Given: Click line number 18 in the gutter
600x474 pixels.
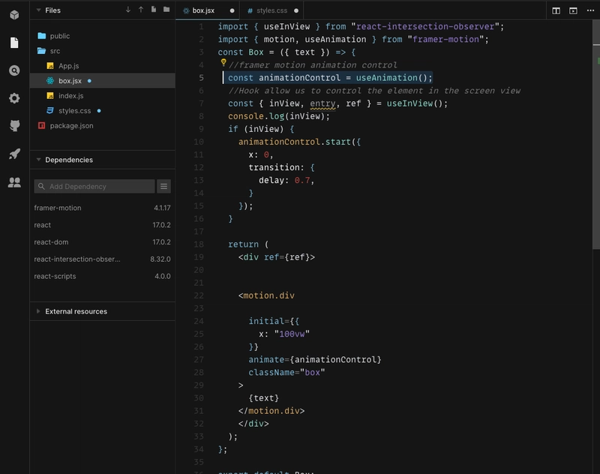Looking at the screenshot, I should [199, 244].
